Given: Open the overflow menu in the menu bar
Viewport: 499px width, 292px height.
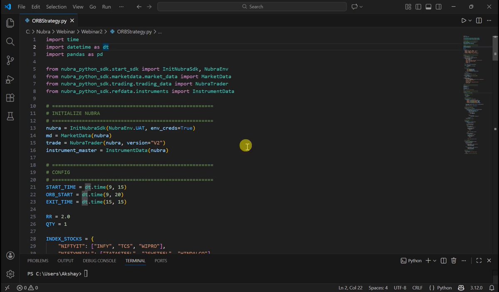Looking at the screenshot, I should point(121,7).
